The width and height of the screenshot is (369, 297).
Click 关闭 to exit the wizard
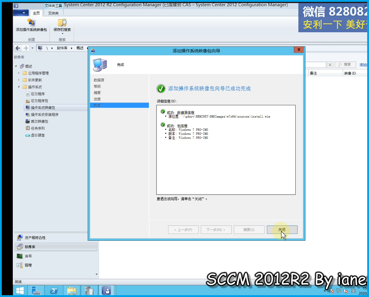(282, 230)
